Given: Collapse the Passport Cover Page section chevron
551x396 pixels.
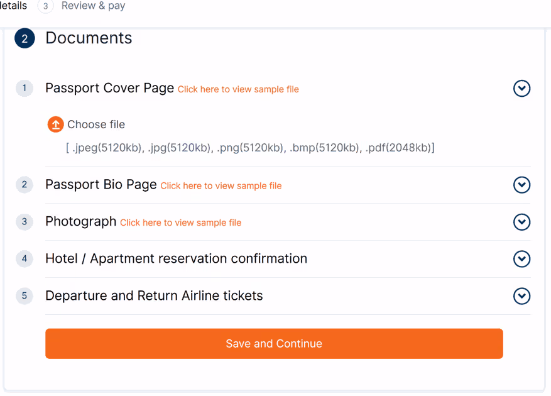Looking at the screenshot, I should tap(521, 88).
